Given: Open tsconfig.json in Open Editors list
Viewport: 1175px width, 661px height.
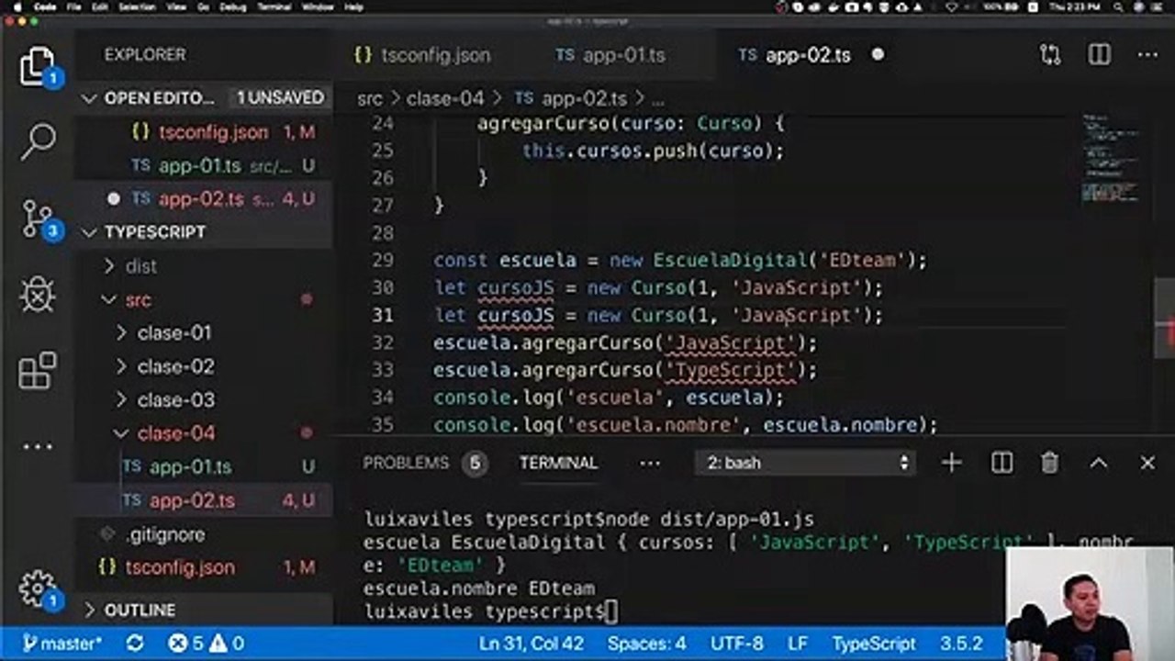Looking at the screenshot, I should tap(203, 132).
